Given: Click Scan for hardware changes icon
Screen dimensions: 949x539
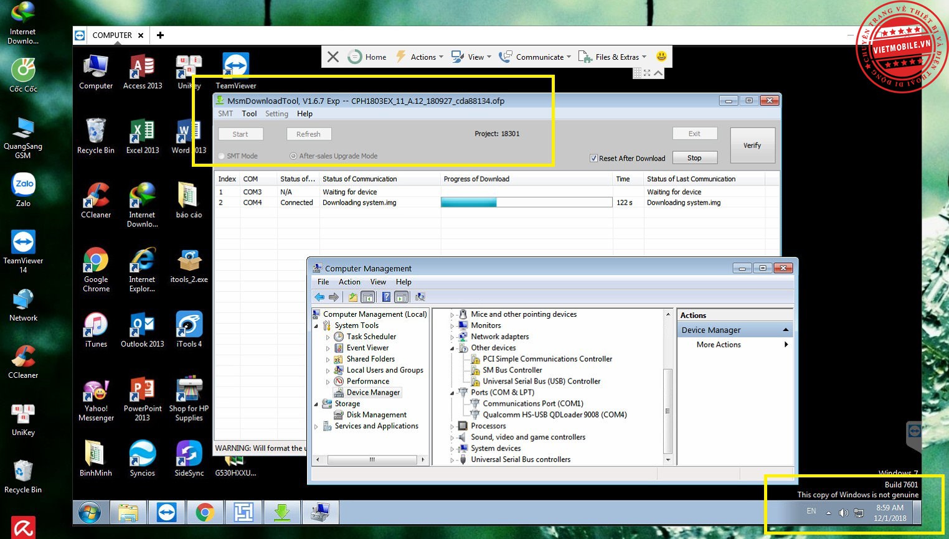Looking at the screenshot, I should [x=420, y=298].
